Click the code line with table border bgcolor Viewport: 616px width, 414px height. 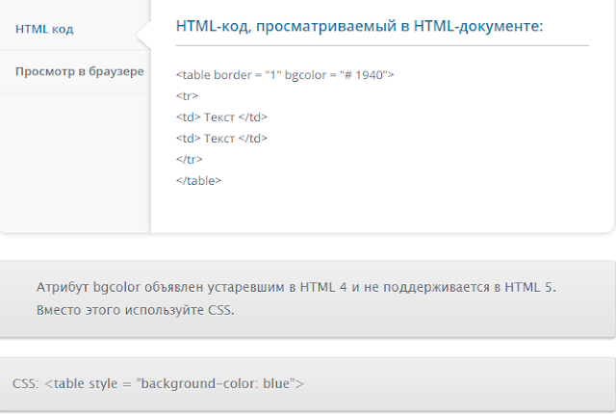coord(285,75)
